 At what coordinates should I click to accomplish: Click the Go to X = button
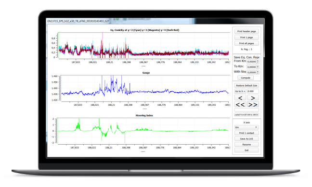click(240, 91)
